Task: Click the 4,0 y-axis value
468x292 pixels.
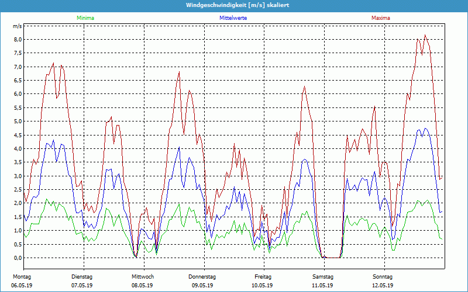Action: (x=18, y=149)
